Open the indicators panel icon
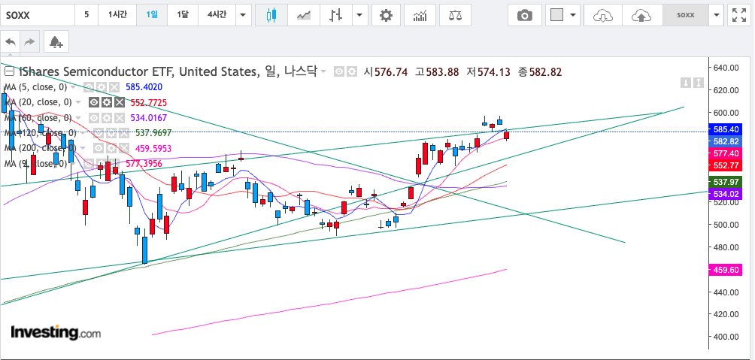The height and width of the screenshot is (360, 755). (420, 15)
